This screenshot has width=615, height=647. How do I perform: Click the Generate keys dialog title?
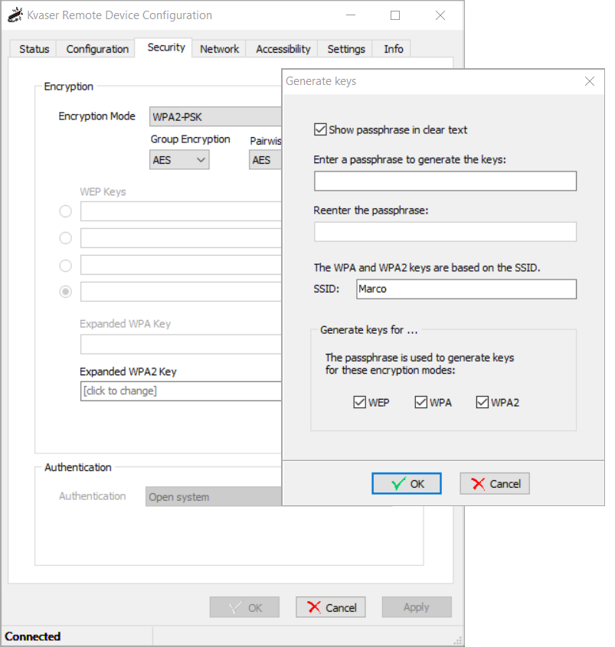pos(321,81)
